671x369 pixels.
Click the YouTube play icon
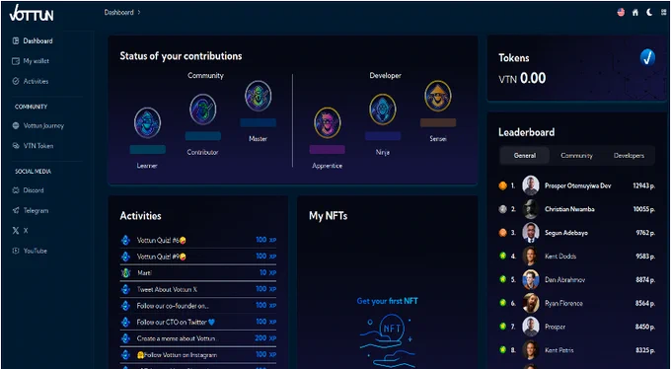(16, 251)
